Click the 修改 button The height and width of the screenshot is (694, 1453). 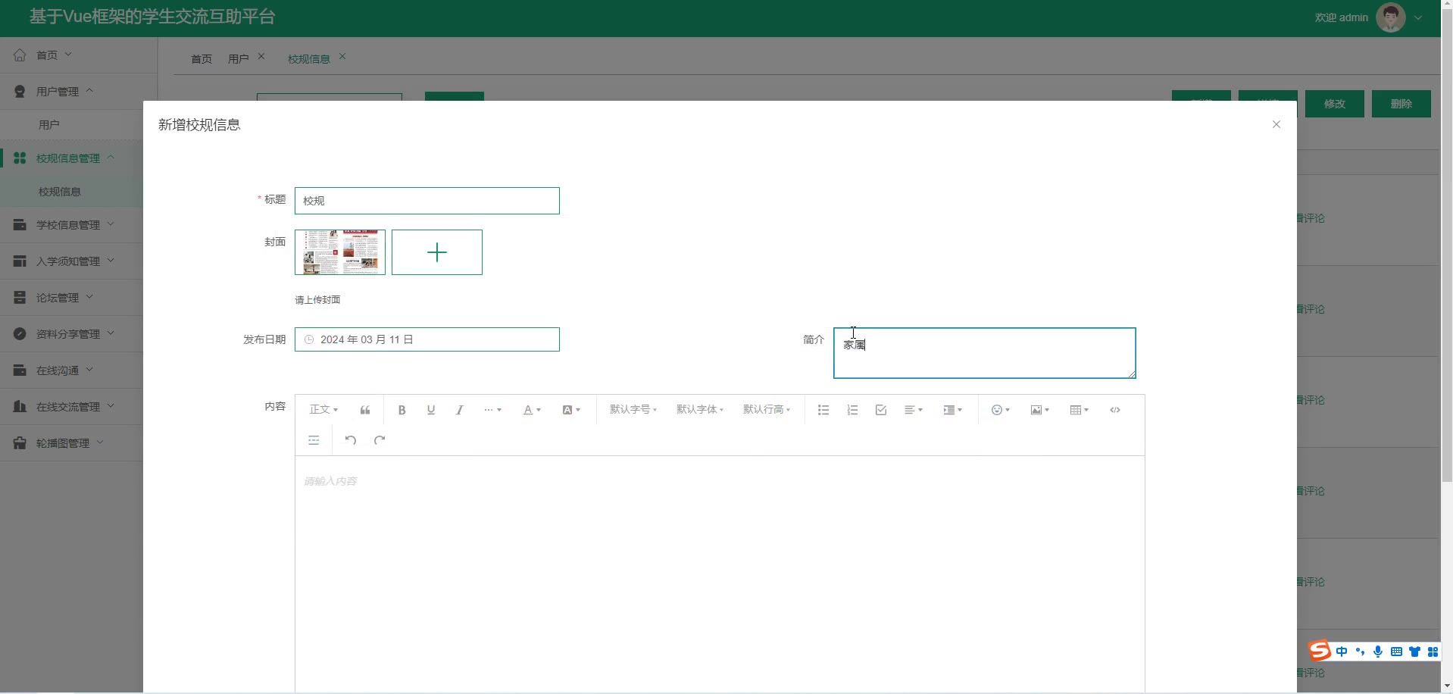1335,104
